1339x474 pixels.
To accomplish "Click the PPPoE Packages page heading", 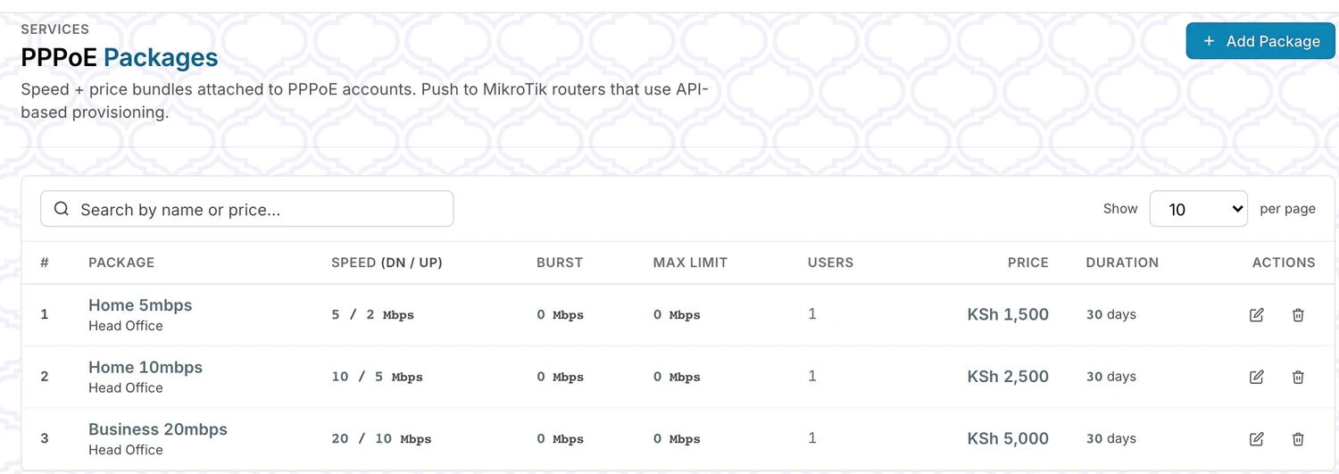I will 120,58.
